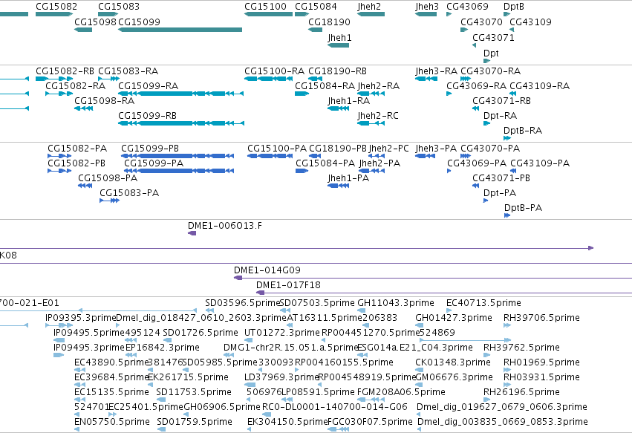Select the CG43070 gene label
This screenshot has height=433, width=632.
coord(481,22)
